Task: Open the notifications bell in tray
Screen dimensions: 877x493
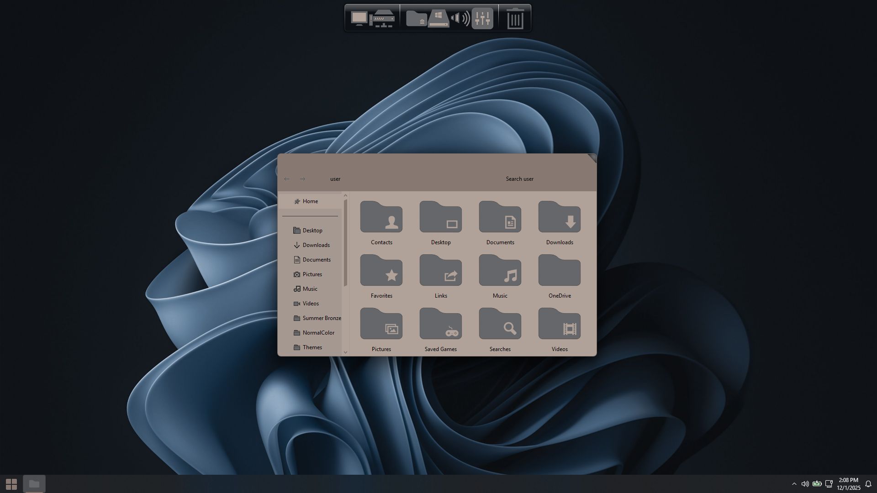Action: pyautogui.click(x=868, y=484)
